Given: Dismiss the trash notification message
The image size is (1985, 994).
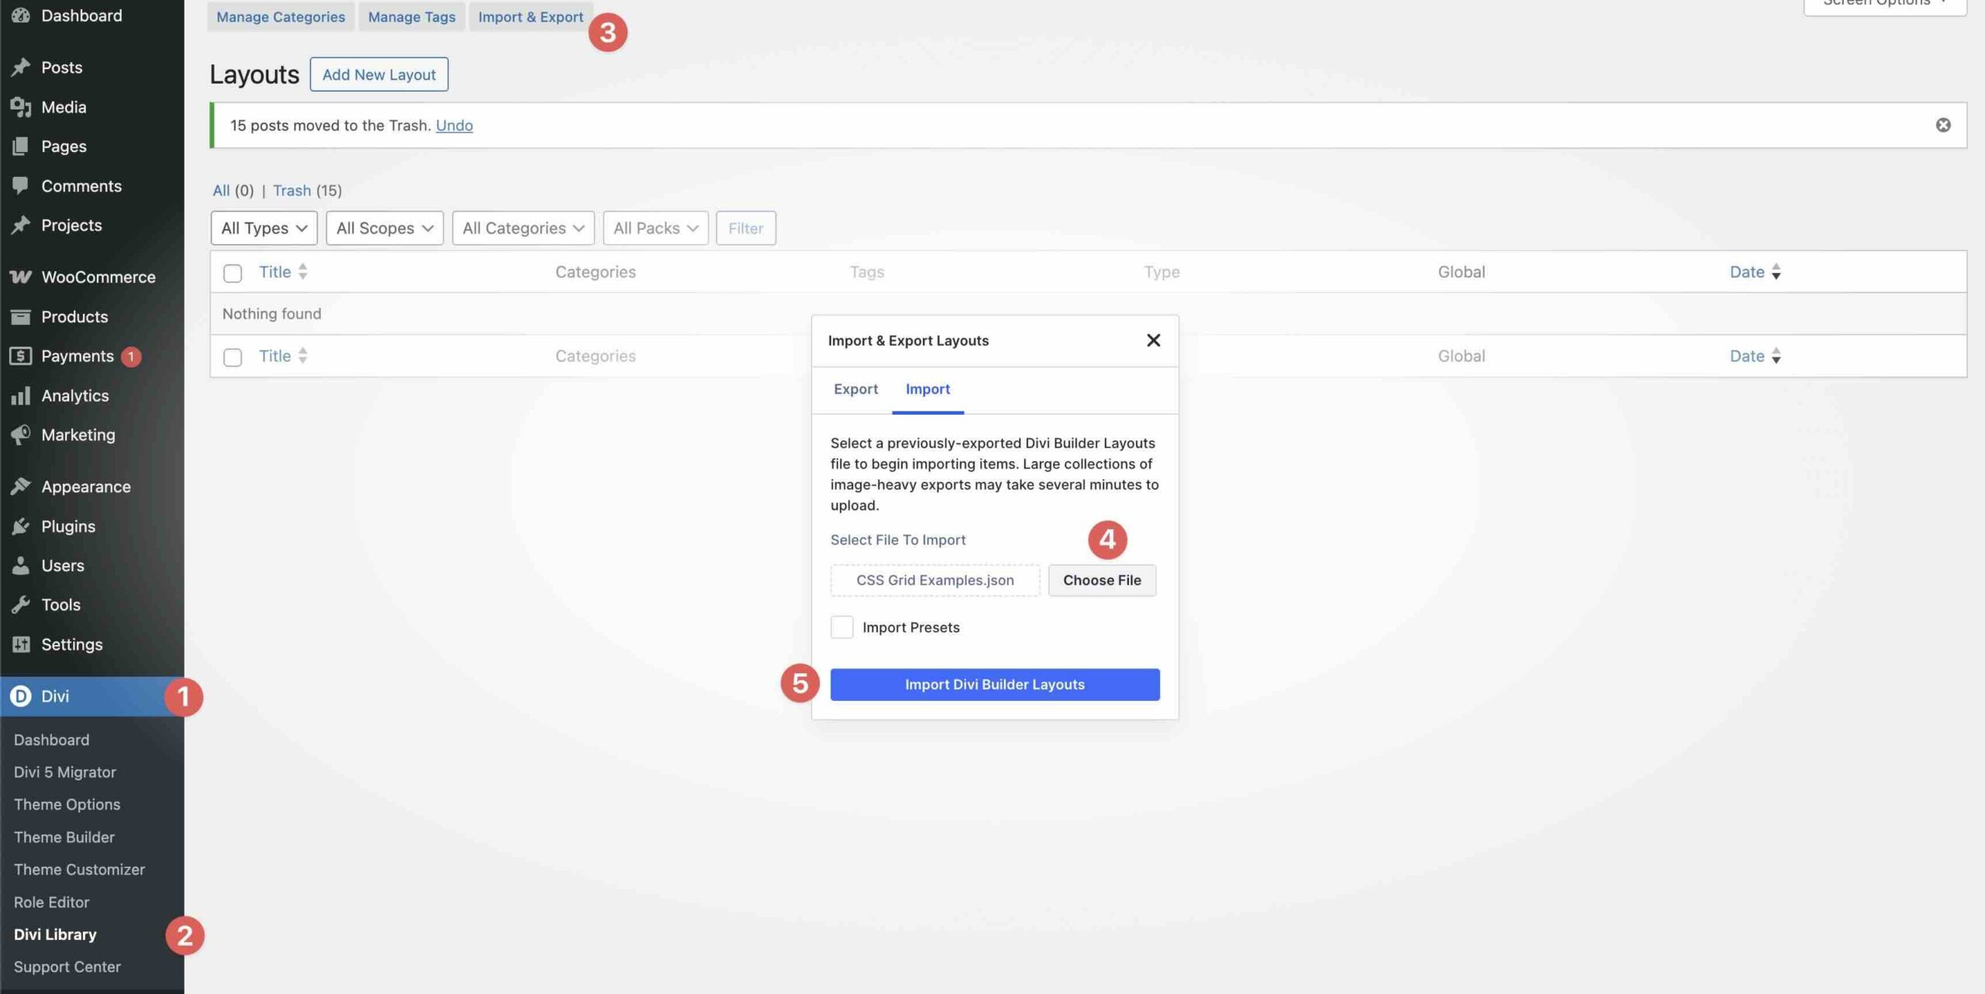Looking at the screenshot, I should point(1944,125).
